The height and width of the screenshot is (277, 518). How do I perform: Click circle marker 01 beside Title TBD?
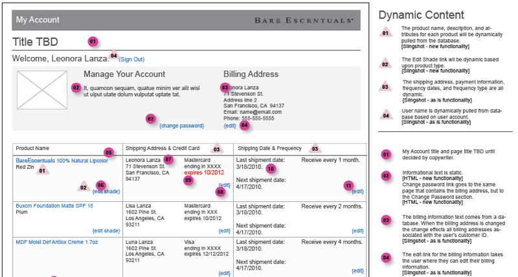(x=93, y=41)
